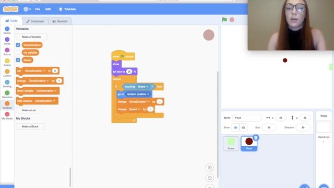Select the Sound block category

[x=7, y=51]
